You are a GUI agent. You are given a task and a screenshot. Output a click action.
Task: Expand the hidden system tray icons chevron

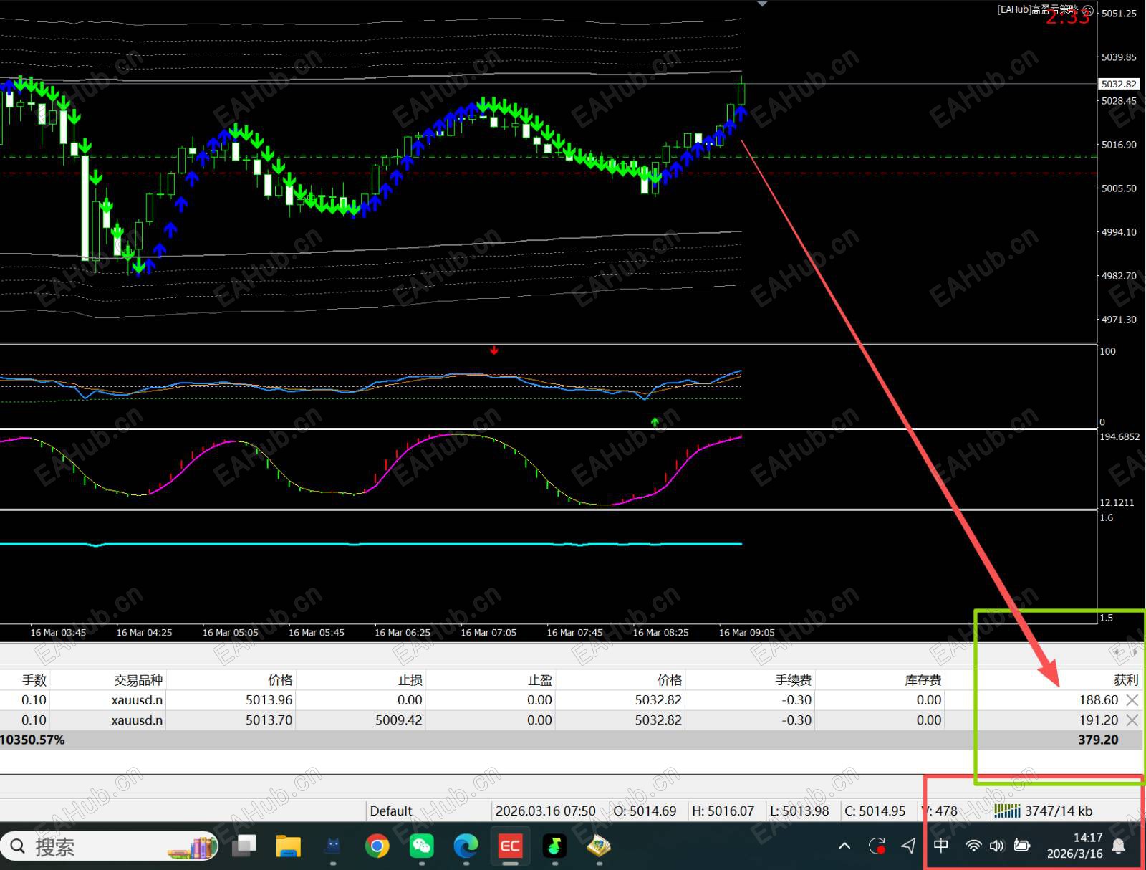tap(844, 846)
